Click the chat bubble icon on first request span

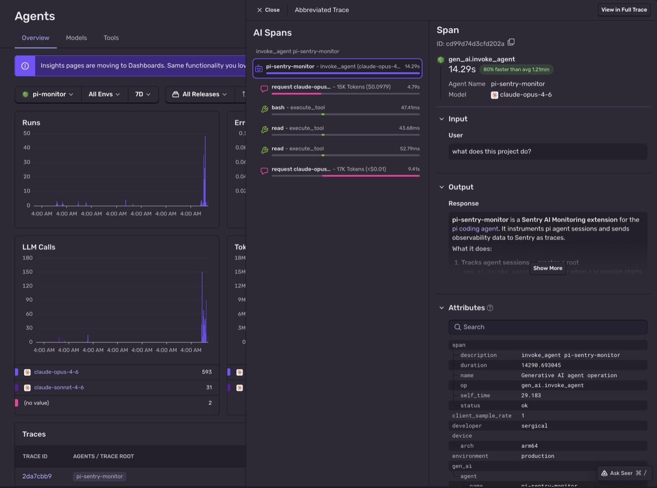click(264, 88)
